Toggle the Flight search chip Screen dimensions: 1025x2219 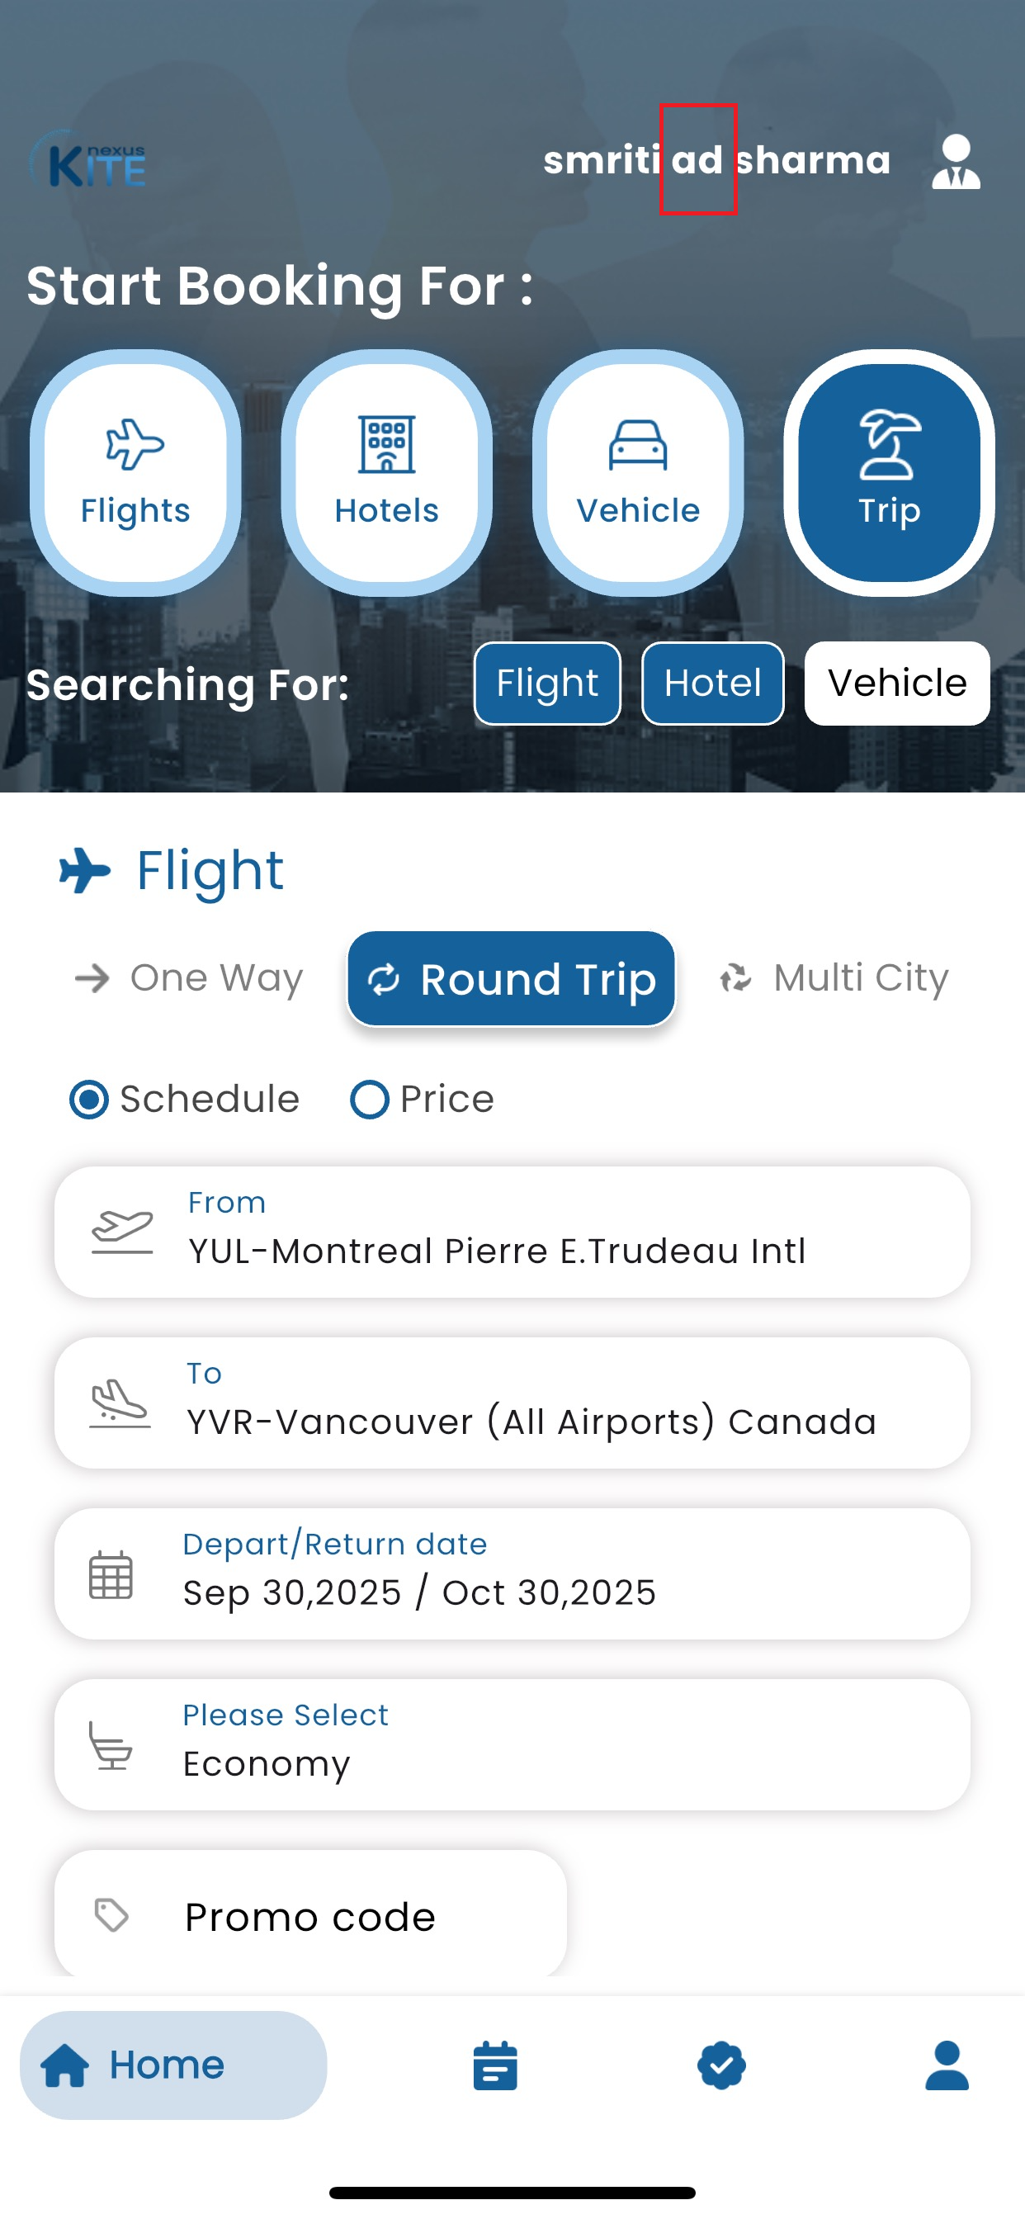pos(547,683)
